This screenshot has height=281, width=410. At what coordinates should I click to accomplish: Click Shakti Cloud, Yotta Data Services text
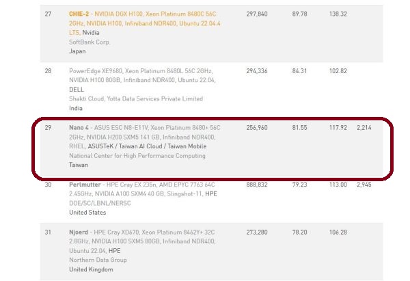[136, 98]
